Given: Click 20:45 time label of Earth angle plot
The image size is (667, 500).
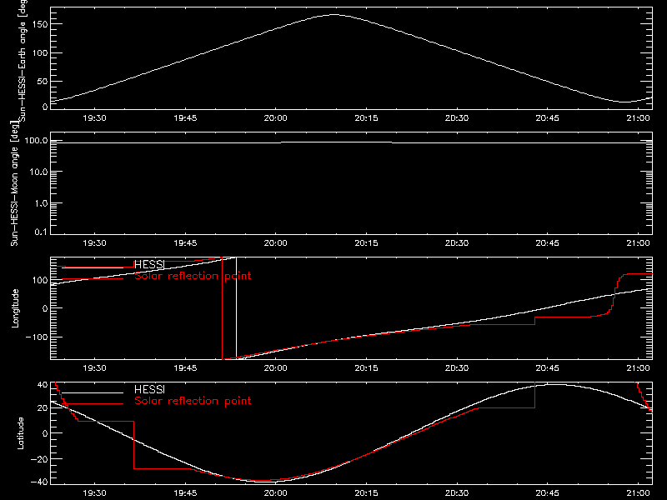Looking at the screenshot, I should pyautogui.click(x=548, y=117).
